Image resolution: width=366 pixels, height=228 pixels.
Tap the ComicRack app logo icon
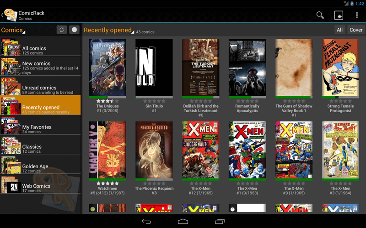pos(10,15)
